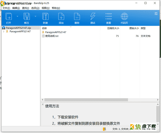Open the Find (查找) menu
Screen dimensions: 161x133
tap(26, 8)
